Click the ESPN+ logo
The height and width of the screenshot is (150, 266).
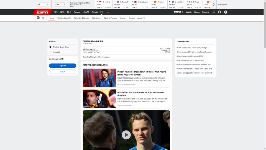(x=178, y=12)
